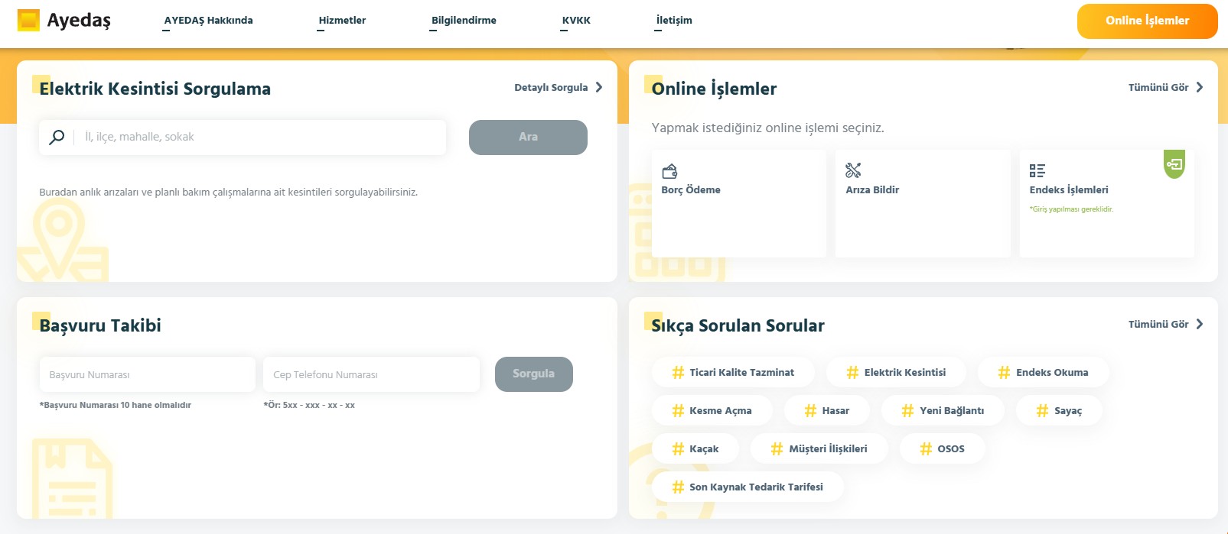Select the Arıza Bildir tools icon

point(853,170)
